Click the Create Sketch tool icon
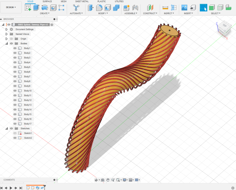The width and height of the screenshot is (236, 190). tap(28, 8)
